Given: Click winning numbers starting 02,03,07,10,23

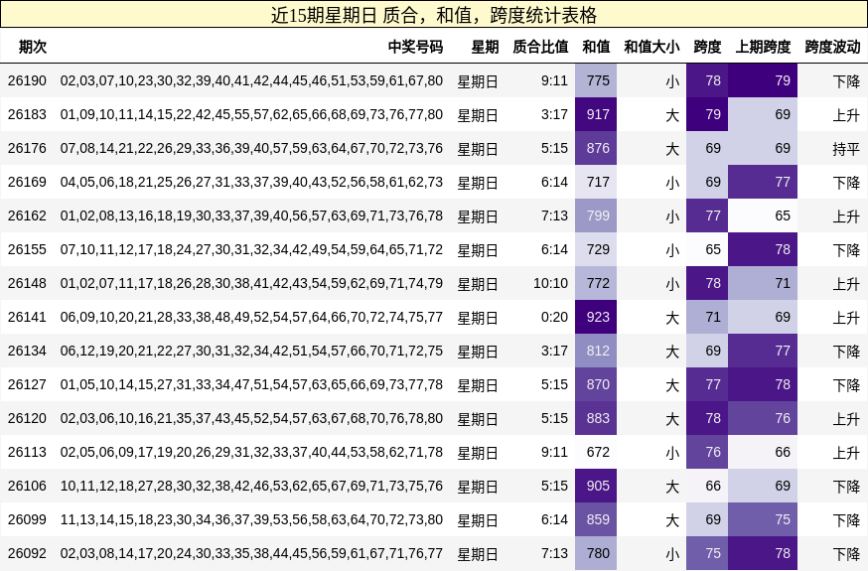Looking at the screenshot, I should tap(251, 80).
